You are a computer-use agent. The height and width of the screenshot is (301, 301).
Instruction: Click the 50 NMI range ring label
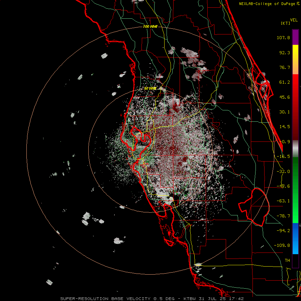[150, 89]
